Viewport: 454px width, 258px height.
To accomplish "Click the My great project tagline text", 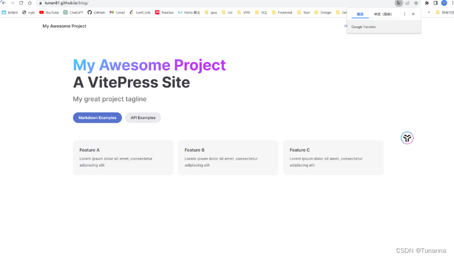I will 110,99.
